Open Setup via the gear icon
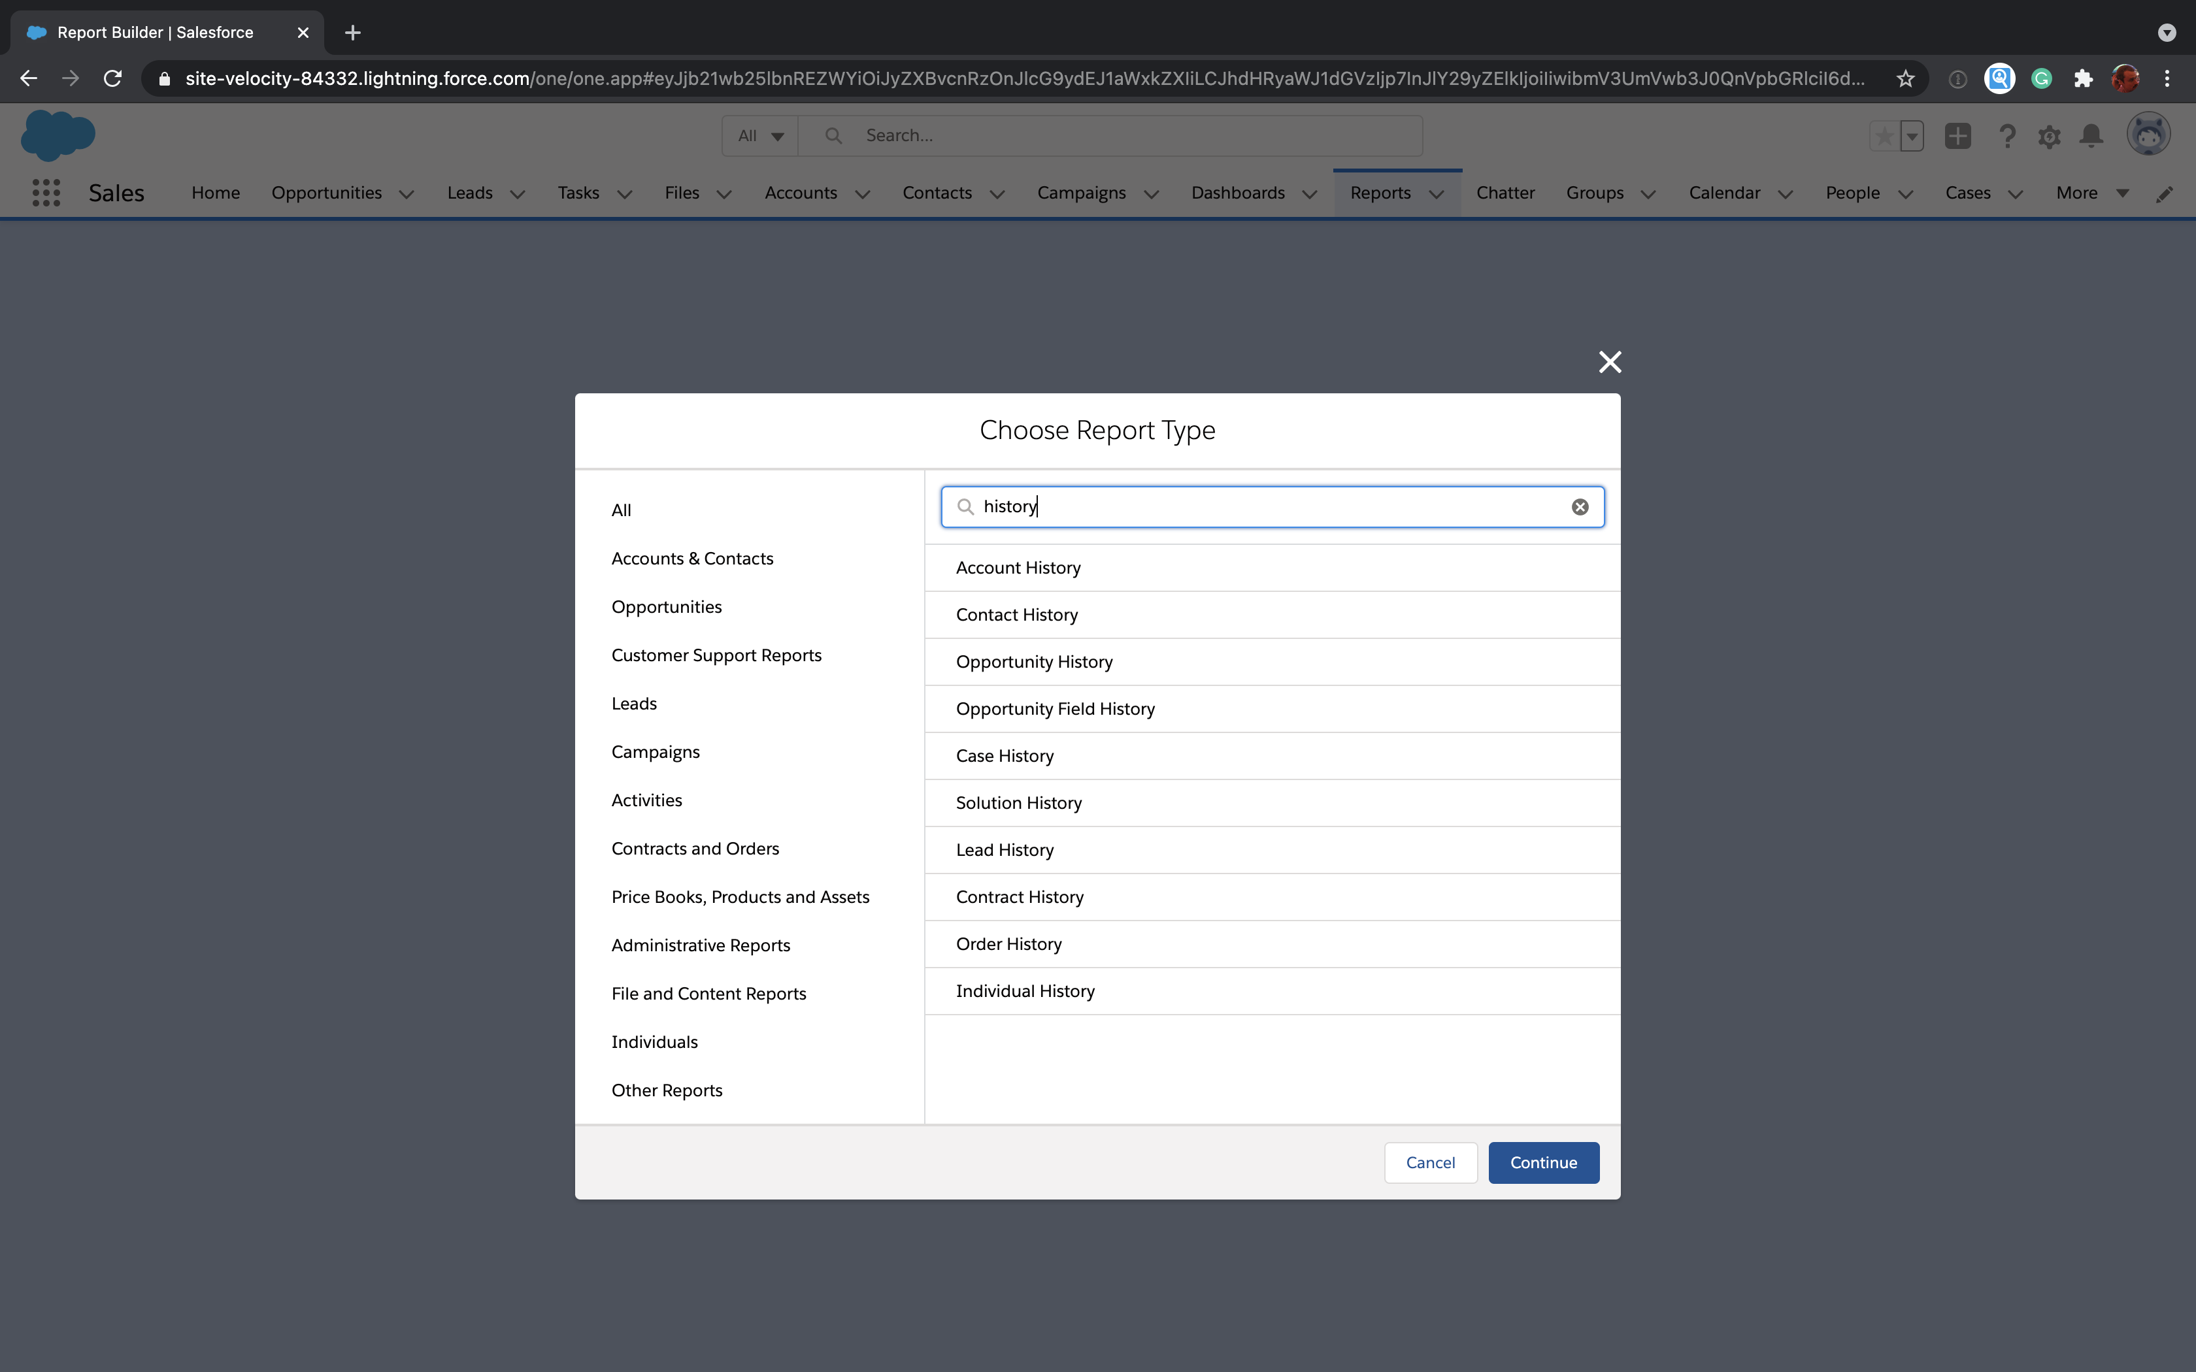 [x=2049, y=135]
